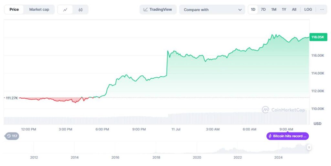
Task: Select the 1Y time range
Action: click(x=284, y=9)
